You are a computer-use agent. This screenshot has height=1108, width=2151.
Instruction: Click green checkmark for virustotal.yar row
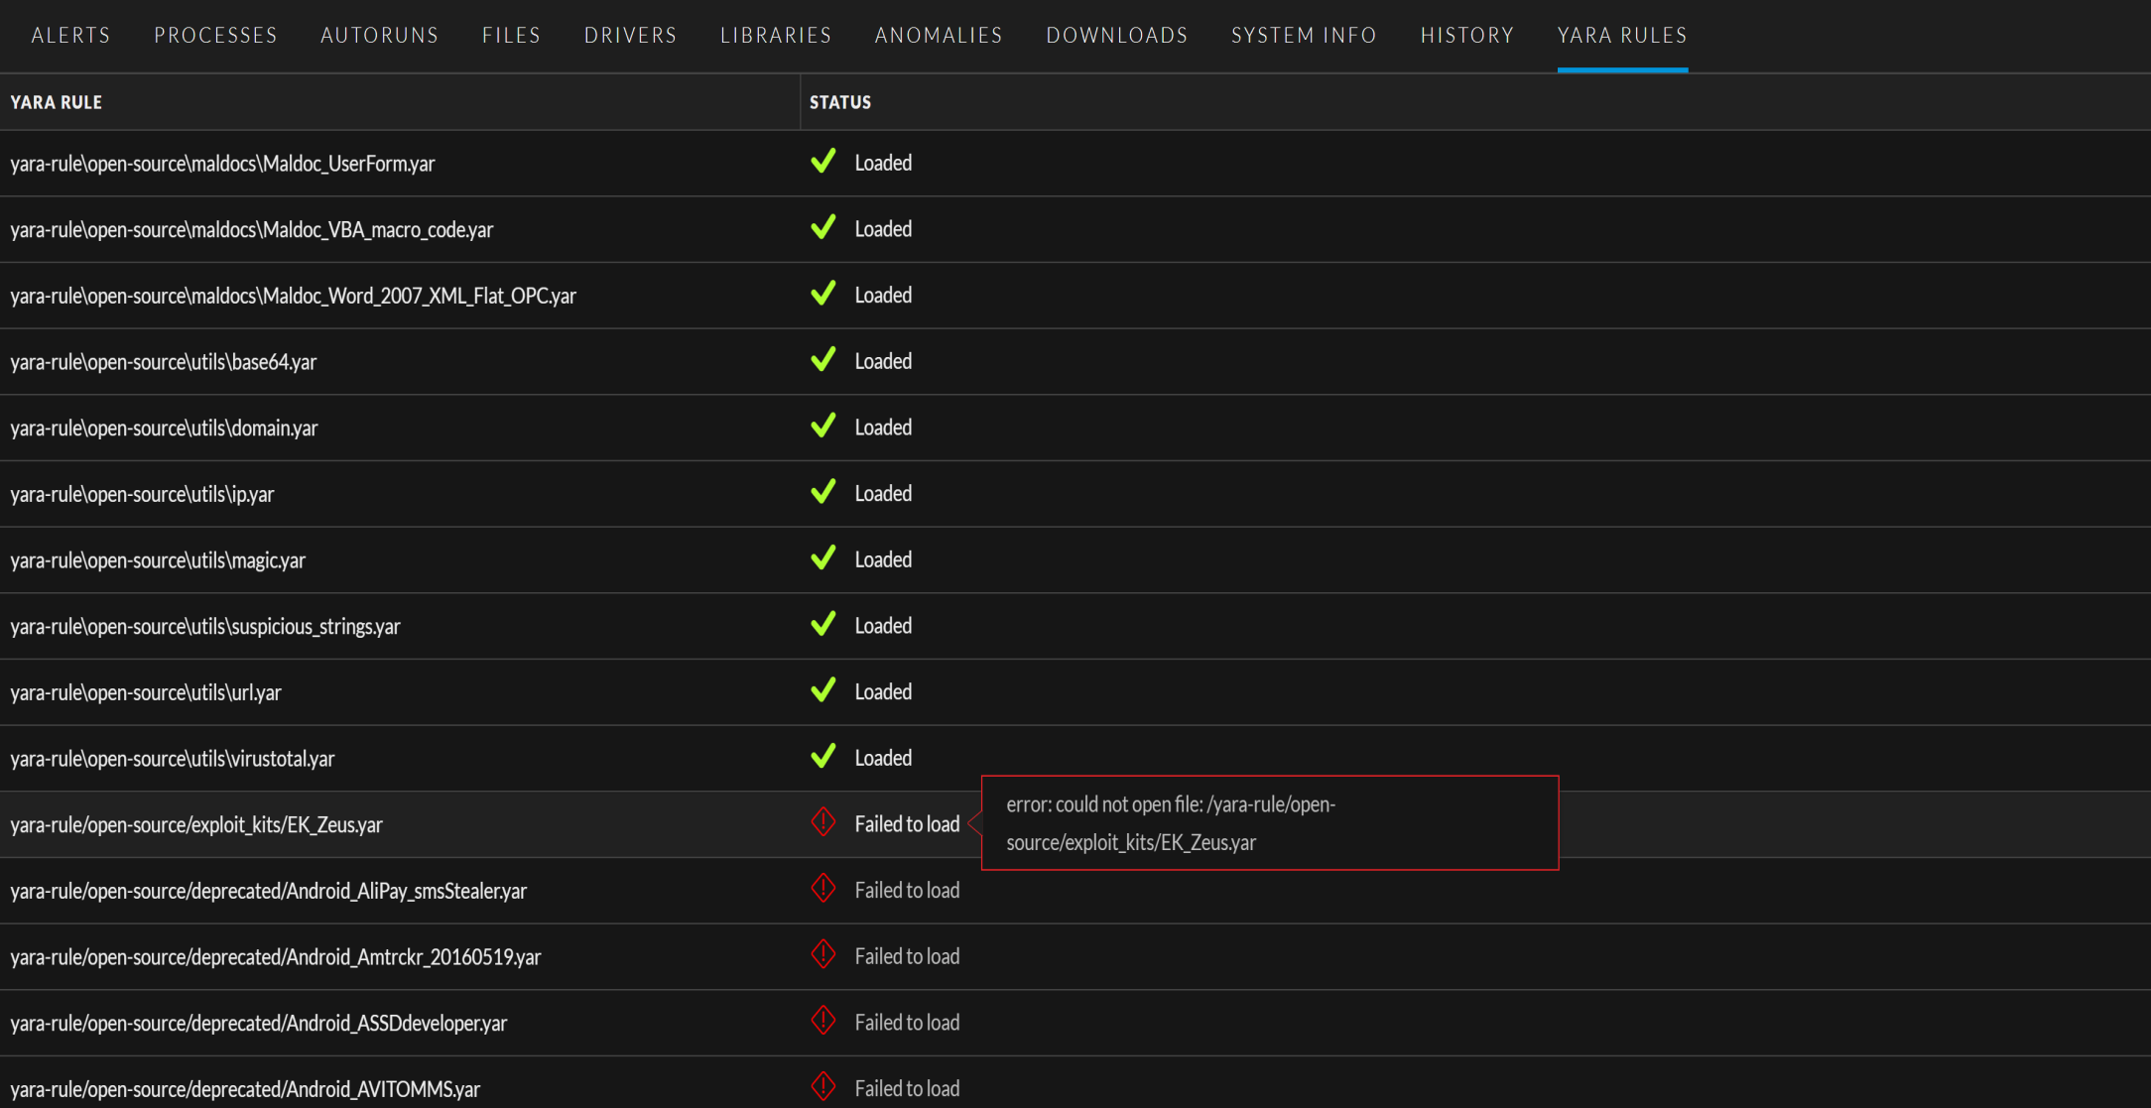[x=822, y=757]
